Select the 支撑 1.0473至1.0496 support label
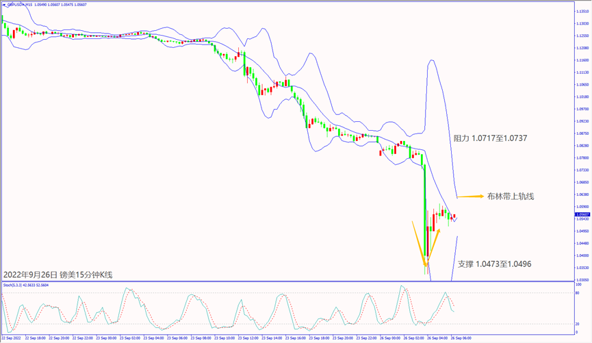 coord(494,264)
